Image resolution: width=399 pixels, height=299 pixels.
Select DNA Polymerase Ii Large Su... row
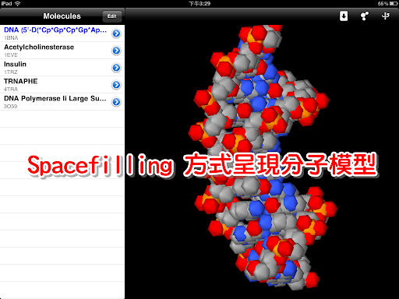pos(62,102)
